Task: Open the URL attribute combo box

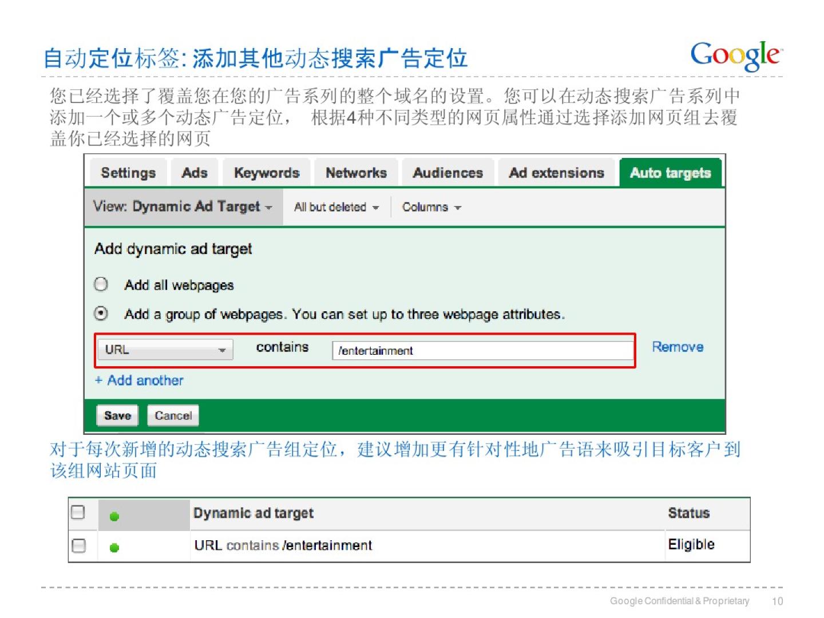Action: click(165, 350)
